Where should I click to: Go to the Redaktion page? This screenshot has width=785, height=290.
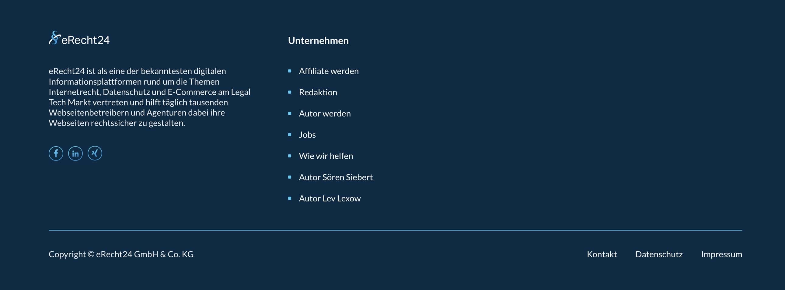pyautogui.click(x=318, y=92)
